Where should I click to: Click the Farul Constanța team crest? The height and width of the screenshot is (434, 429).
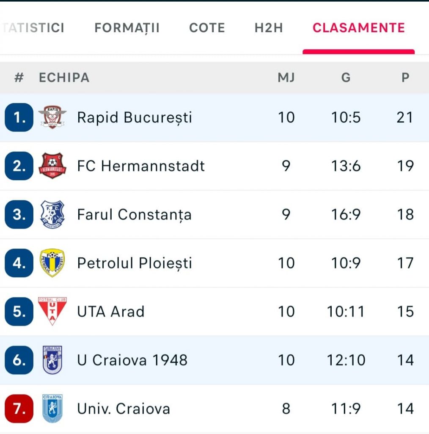[52, 214]
